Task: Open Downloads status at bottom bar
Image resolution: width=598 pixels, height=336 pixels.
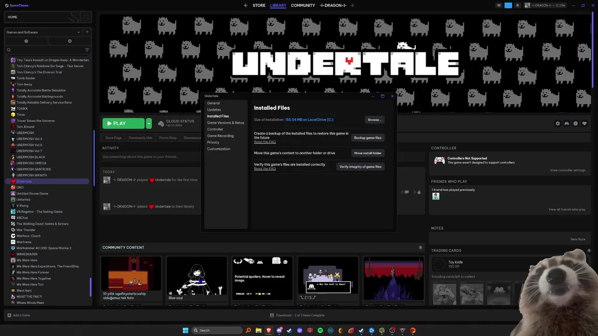Action: point(297,315)
